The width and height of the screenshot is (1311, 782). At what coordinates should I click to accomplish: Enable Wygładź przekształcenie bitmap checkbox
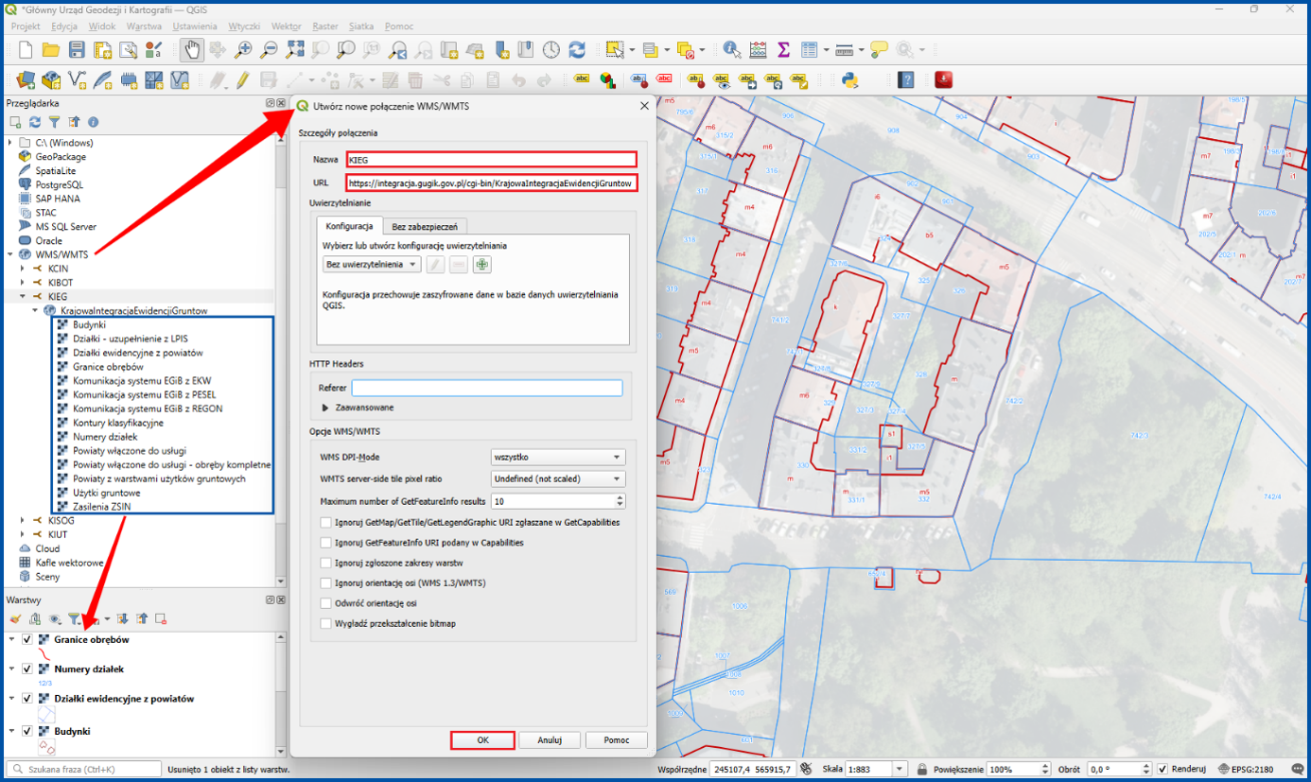(326, 623)
